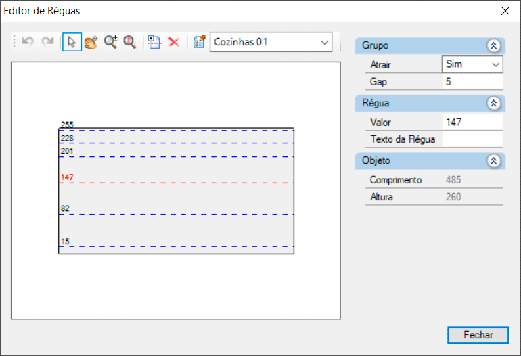
Task: Open the ruler group properties icon
Action: tap(199, 42)
